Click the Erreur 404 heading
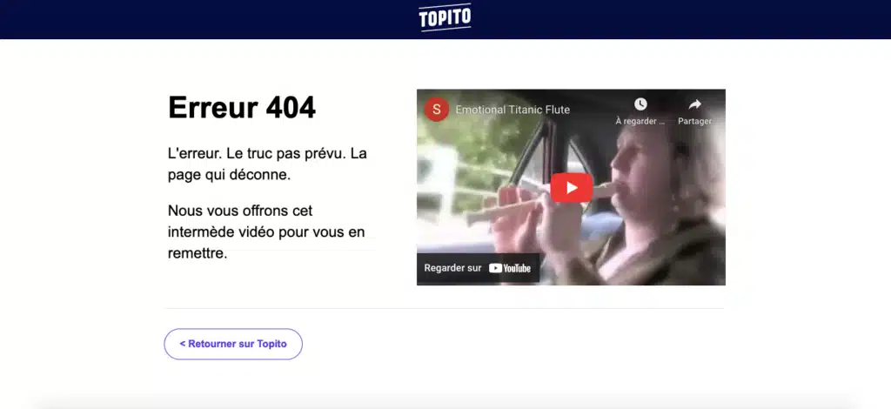This screenshot has width=891, height=409. 242,107
